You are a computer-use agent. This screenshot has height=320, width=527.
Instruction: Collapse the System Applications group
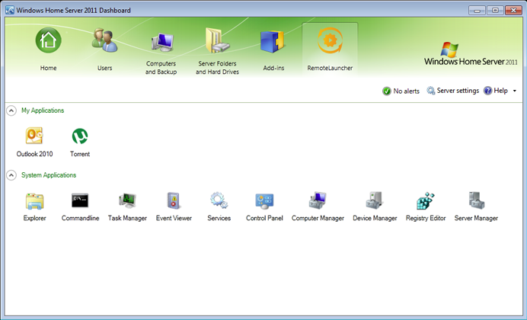coord(11,175)
